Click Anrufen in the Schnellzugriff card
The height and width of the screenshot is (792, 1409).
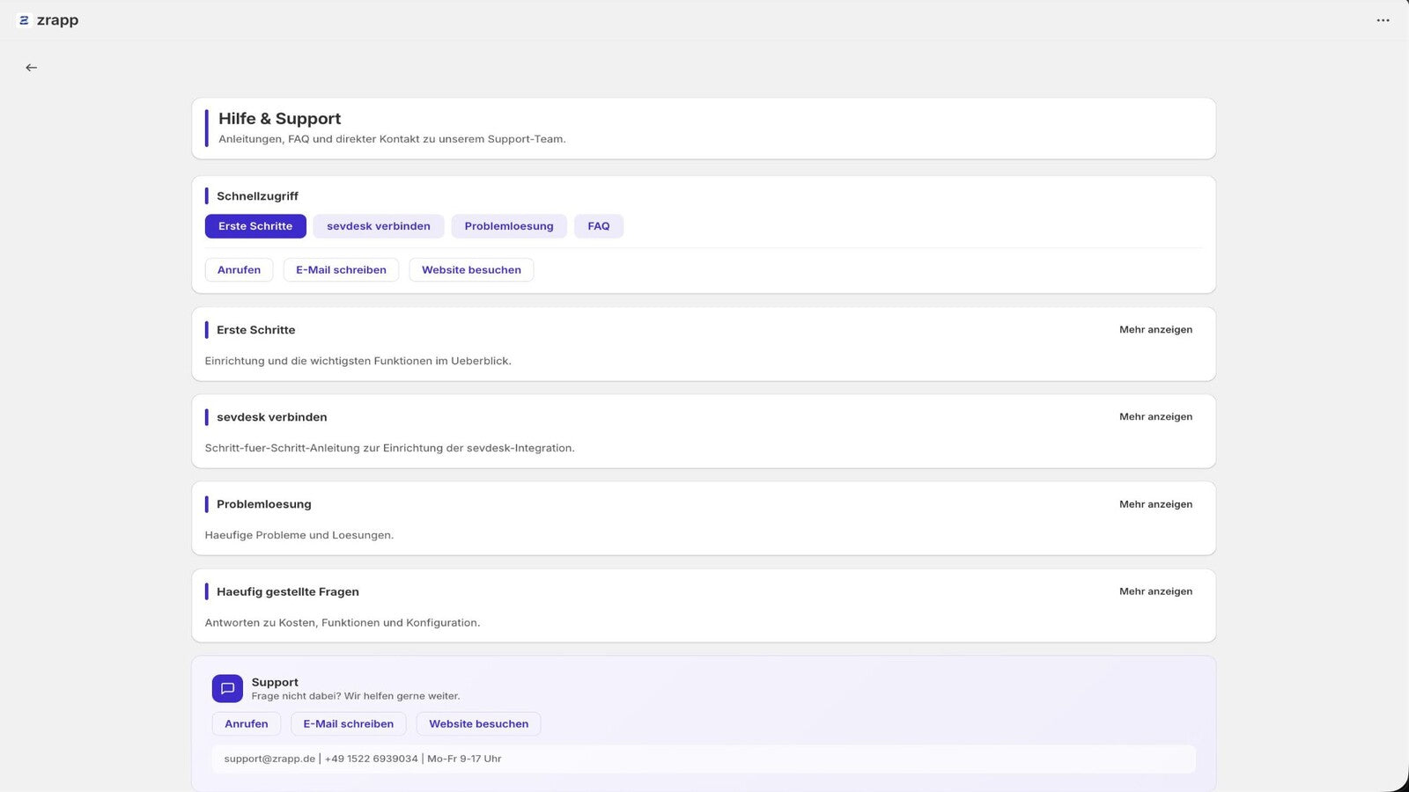pyautogui.click(x=240, y=270)
